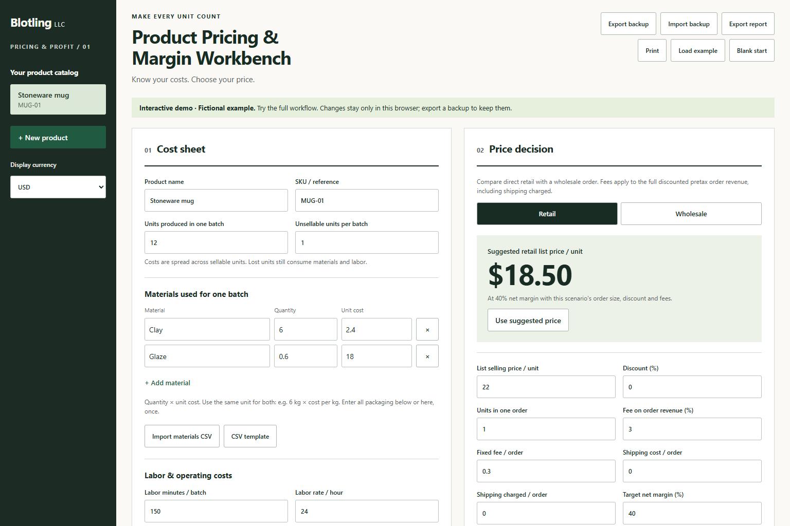Edit Labor minutes per batch
The height and width of the screenshot is (526, 790).
click(x=216, y=511)
